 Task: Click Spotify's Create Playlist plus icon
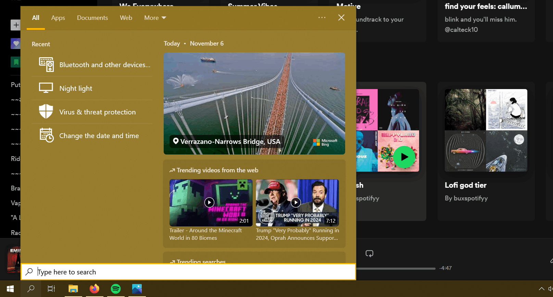[x=16, y=25]
